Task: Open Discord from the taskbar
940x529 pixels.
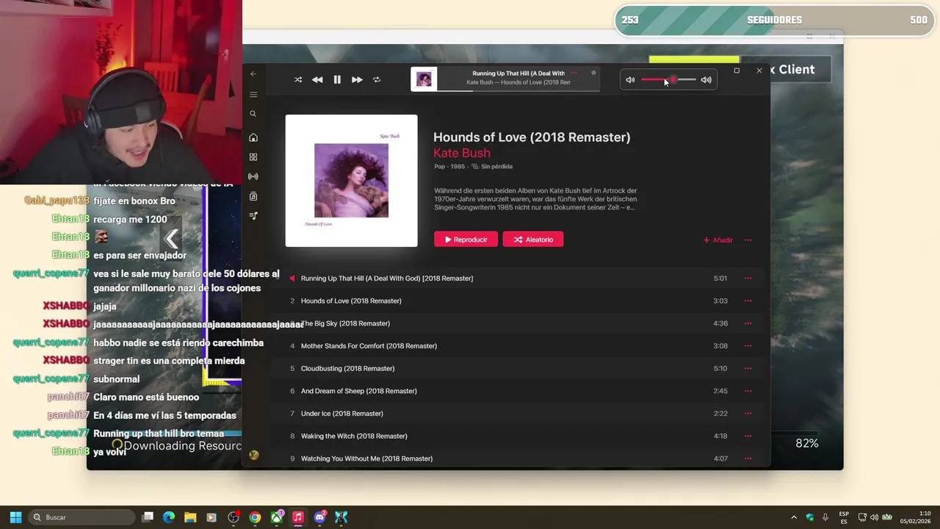Action: [319, 517]
